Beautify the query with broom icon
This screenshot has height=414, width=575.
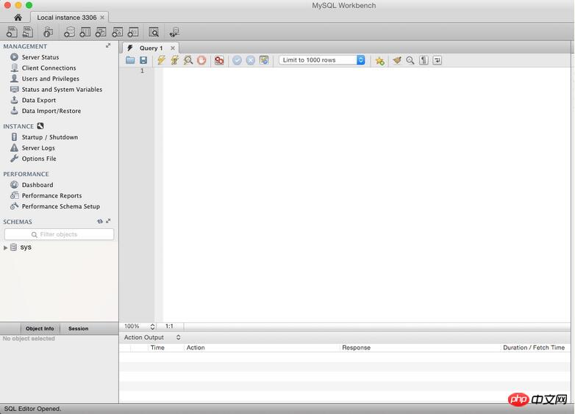point(397,60)
